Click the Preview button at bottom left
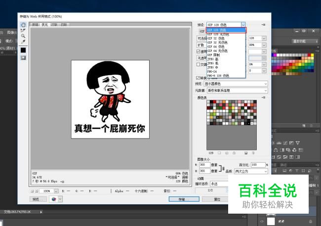 39,199
